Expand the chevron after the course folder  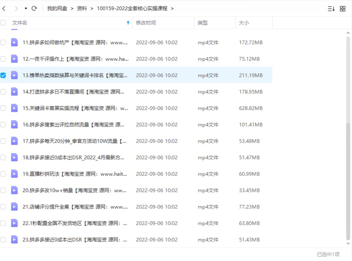pos(172,9)
